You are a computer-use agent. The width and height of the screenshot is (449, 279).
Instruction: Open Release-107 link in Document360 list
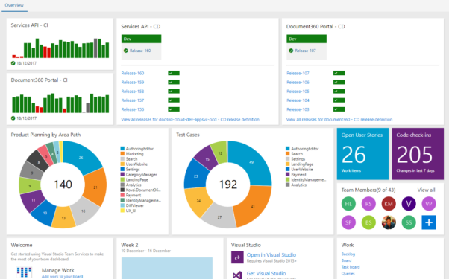(298, 73)
